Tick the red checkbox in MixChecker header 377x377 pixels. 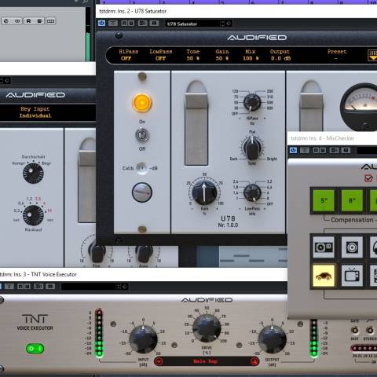[368, 178]
